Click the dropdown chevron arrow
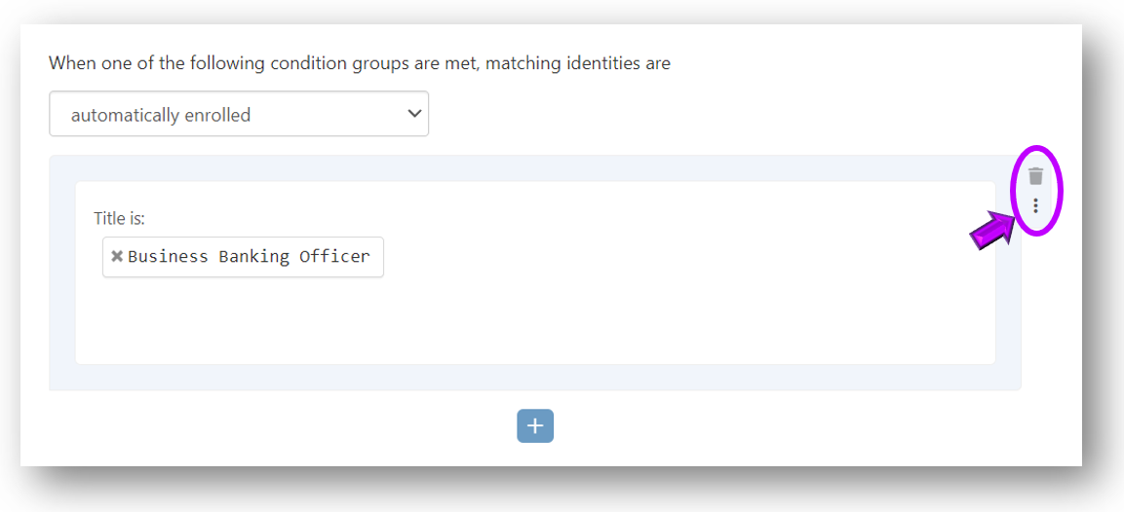This screenshot has width=1124, height=512. (x=414, y=114)
